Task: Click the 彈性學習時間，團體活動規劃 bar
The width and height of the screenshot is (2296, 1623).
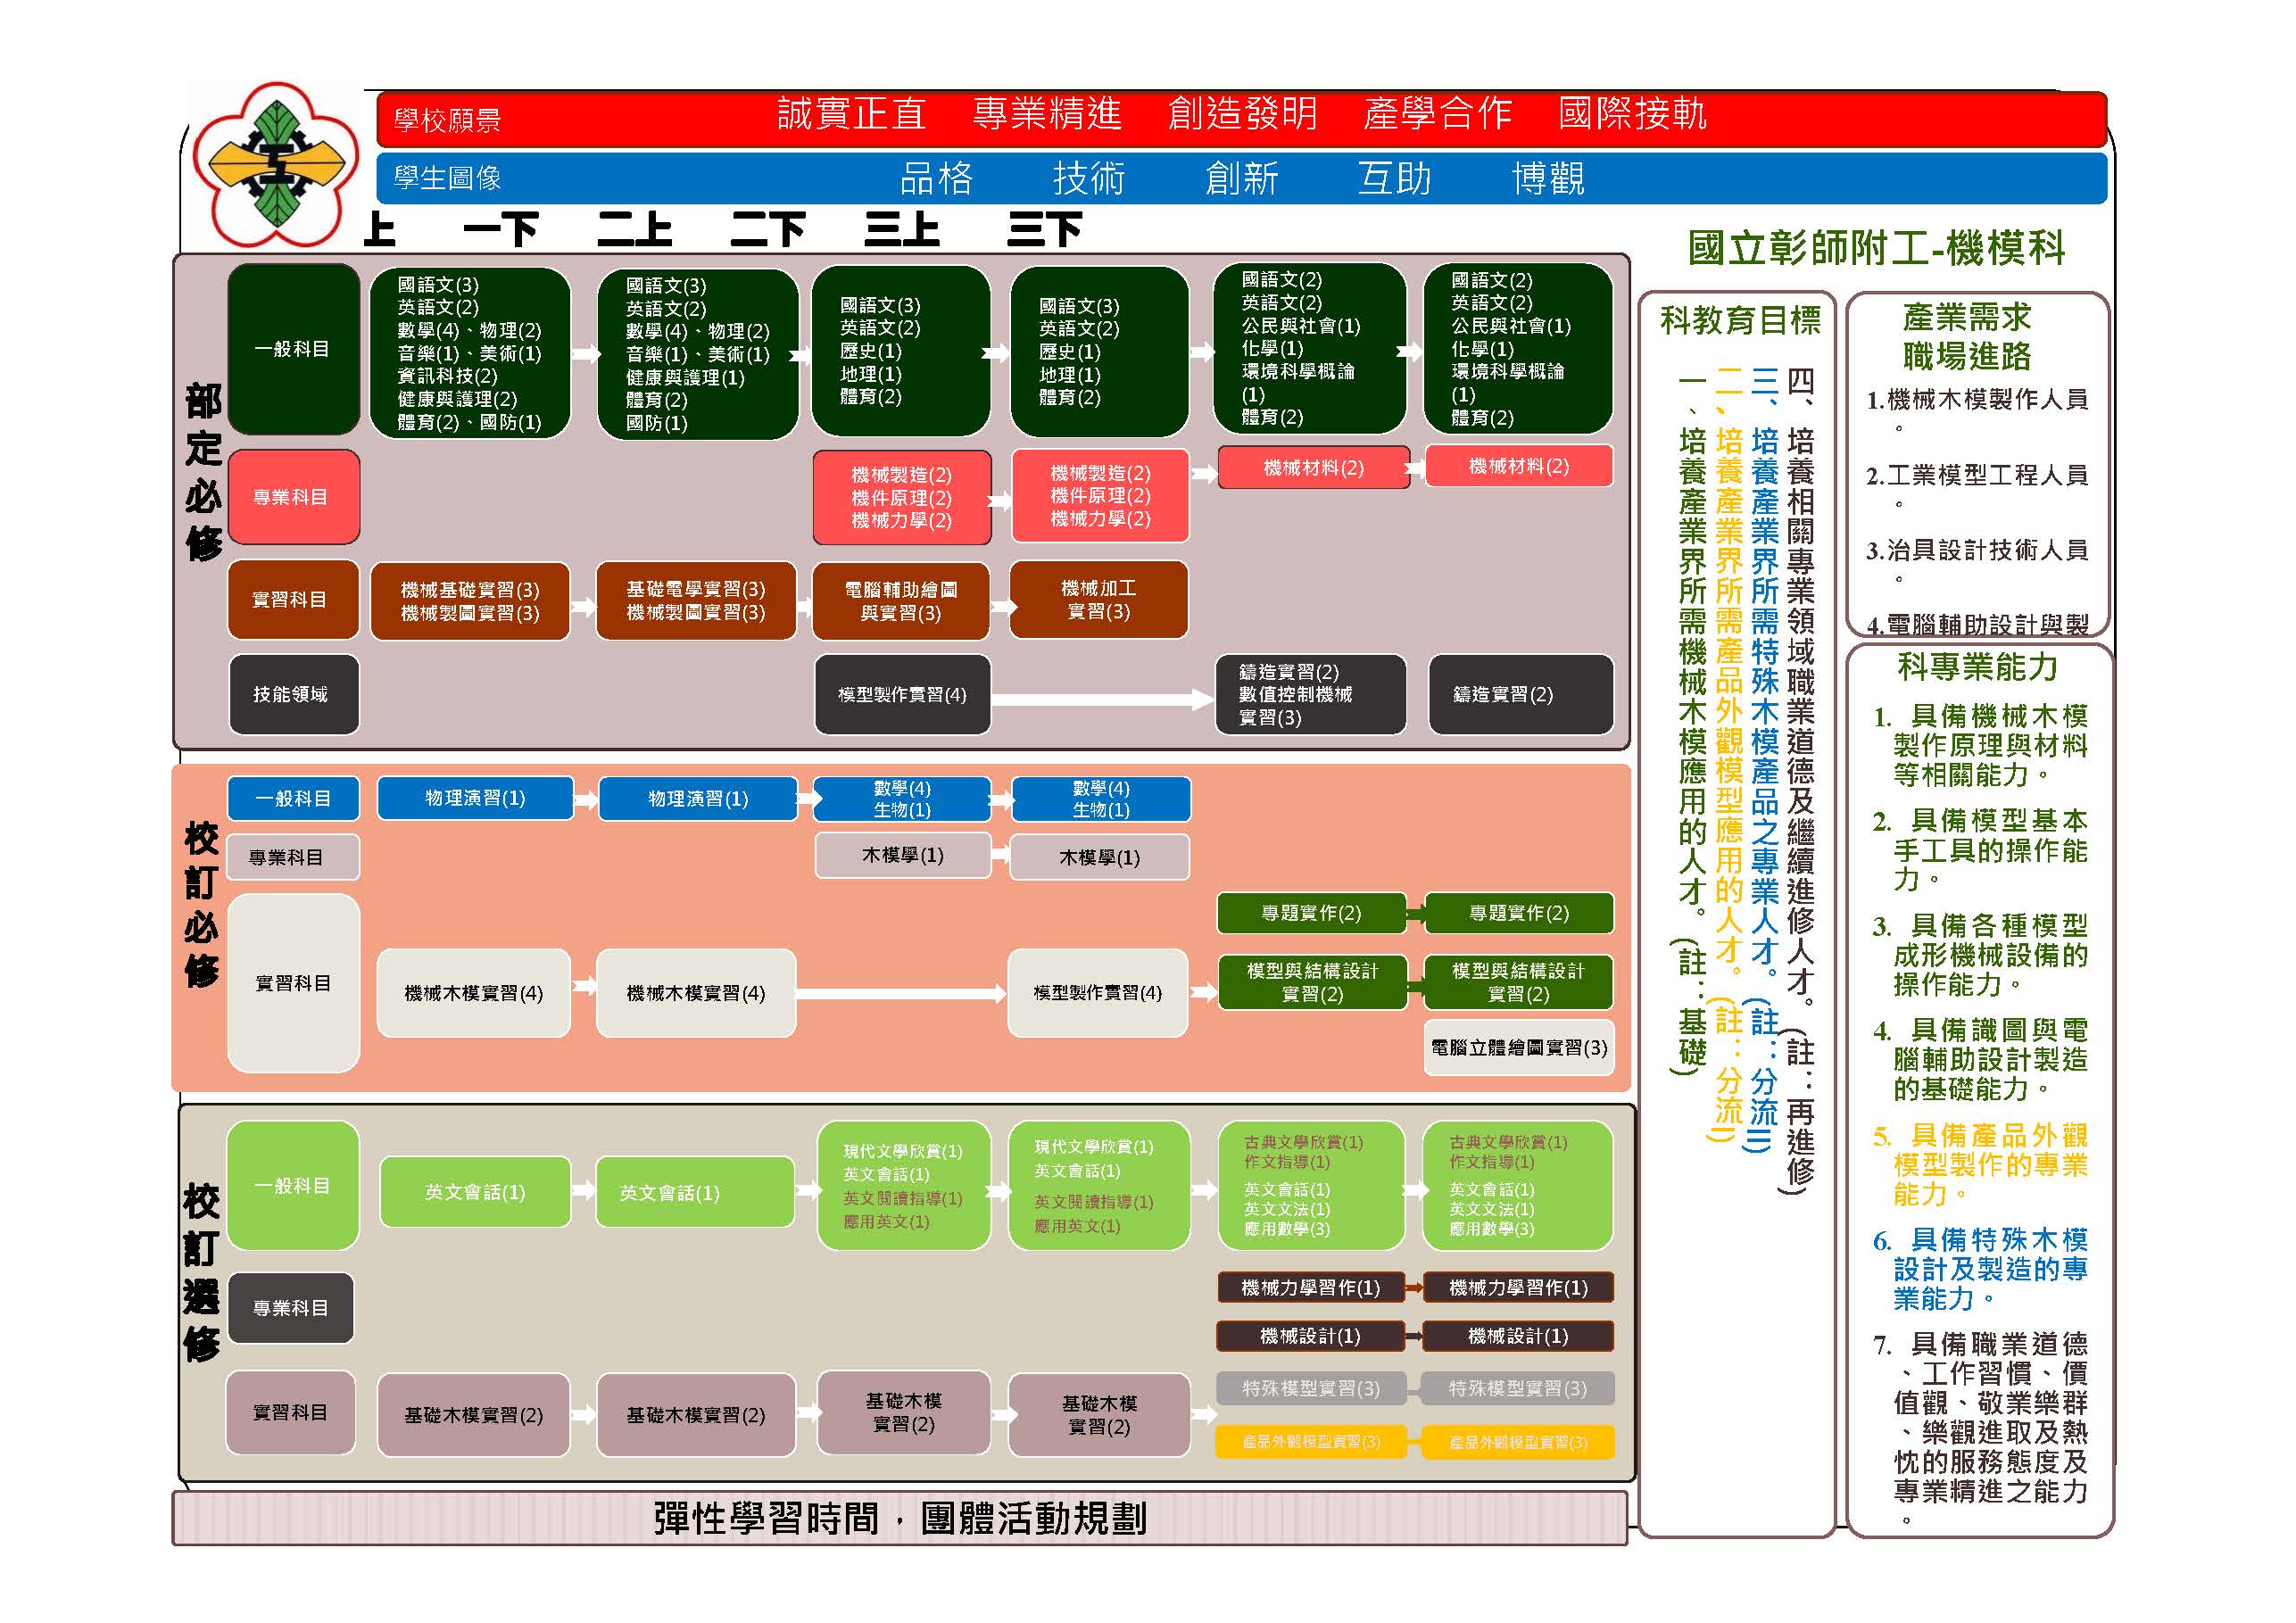Action: [900, 1518]
